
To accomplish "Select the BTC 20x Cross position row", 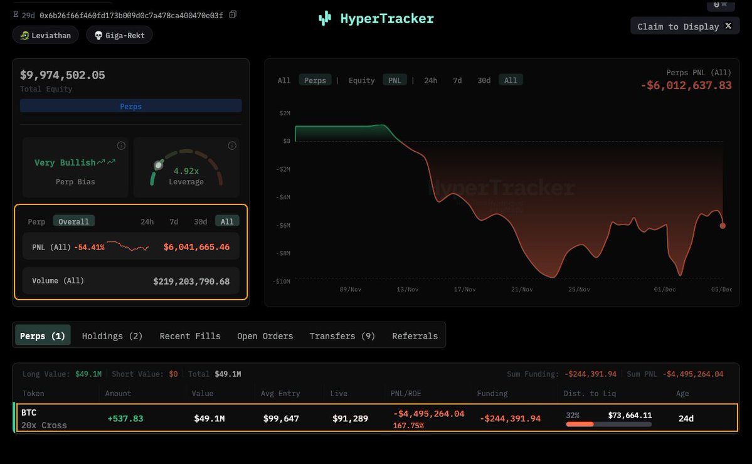I will click(x=375, y=418).
